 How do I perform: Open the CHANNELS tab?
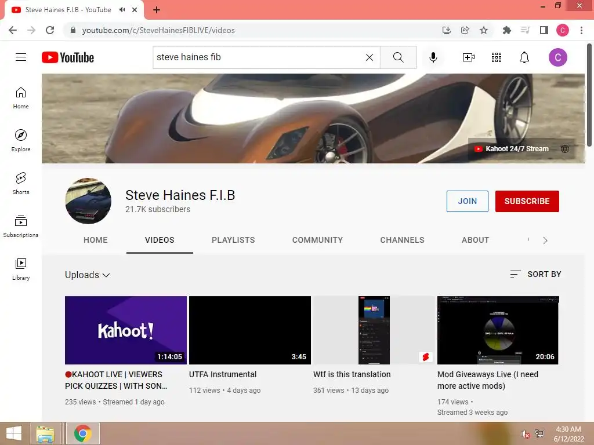click(x=403, y=240)
